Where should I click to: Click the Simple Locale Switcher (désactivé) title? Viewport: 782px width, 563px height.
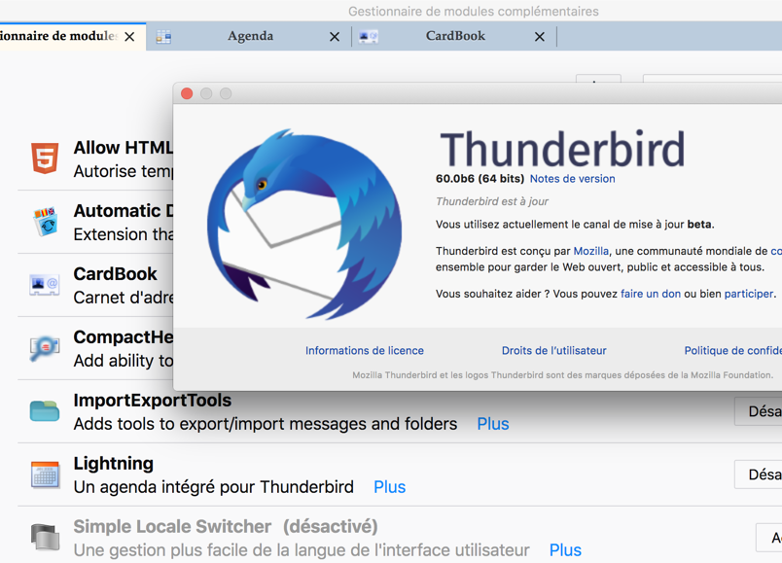click(226, 527)
